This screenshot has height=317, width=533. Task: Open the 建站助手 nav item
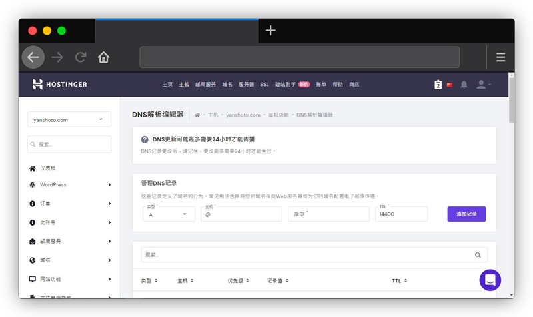tap(286, 85)
